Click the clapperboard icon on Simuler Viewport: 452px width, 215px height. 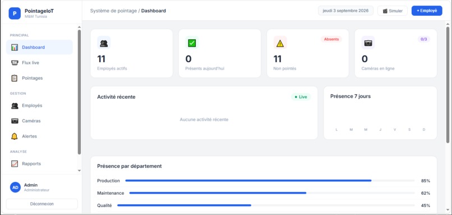click(385, 11)
